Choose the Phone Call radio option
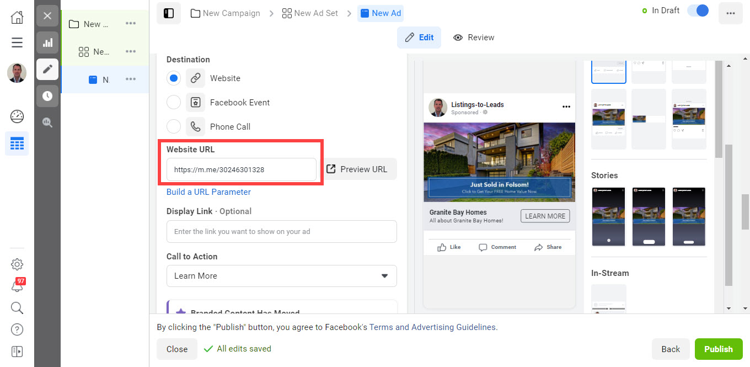 point(174,127)
